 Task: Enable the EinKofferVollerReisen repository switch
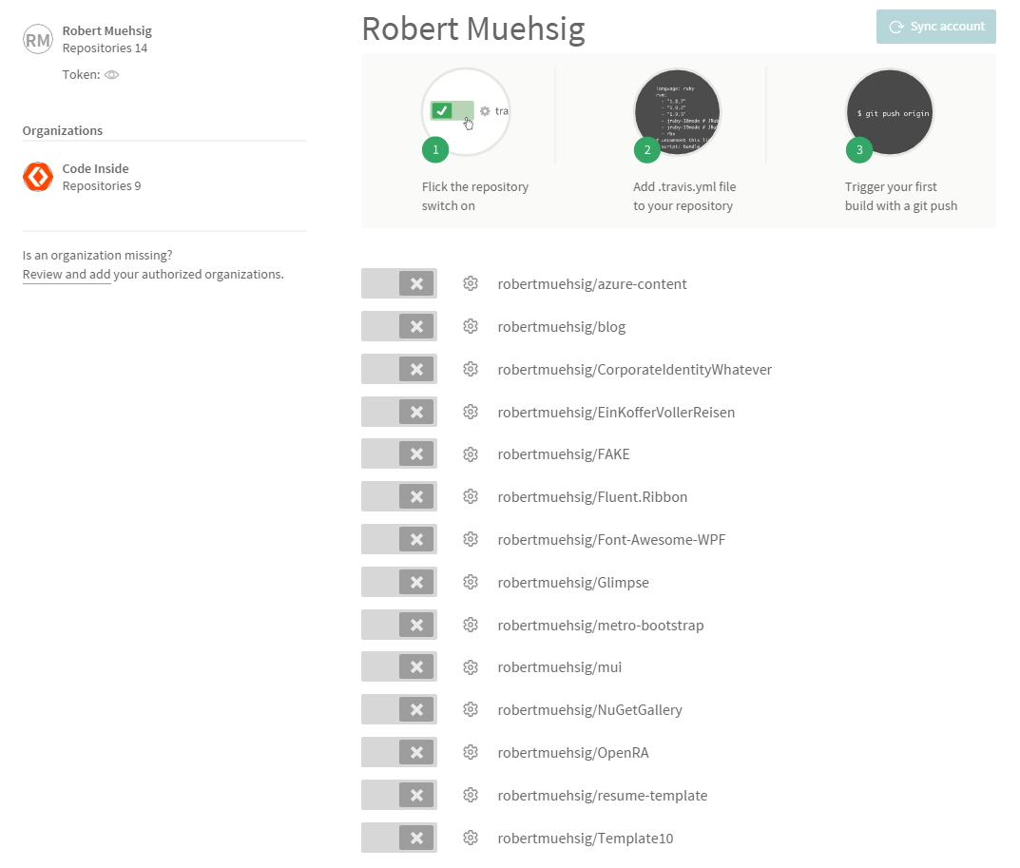(x=398, y=412)
